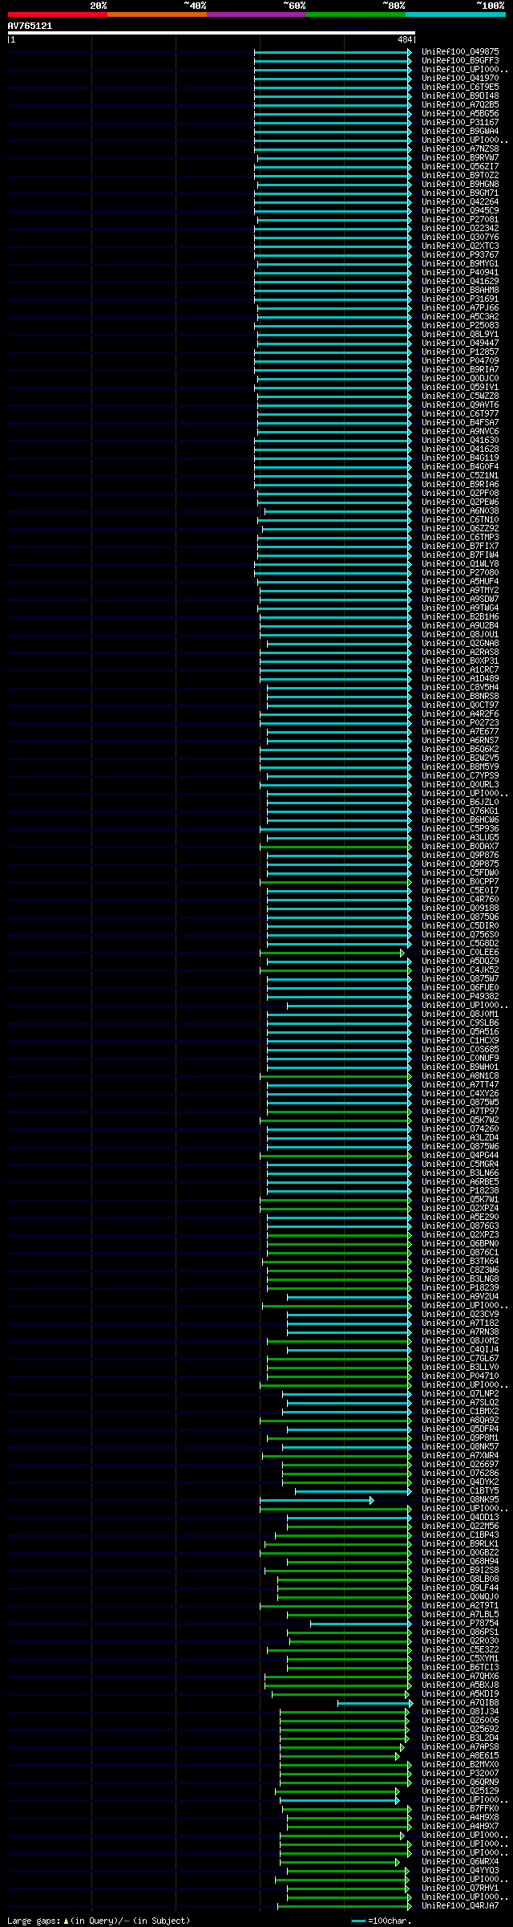Select hit label UniRef100_Q59IV1

(460, 387)
